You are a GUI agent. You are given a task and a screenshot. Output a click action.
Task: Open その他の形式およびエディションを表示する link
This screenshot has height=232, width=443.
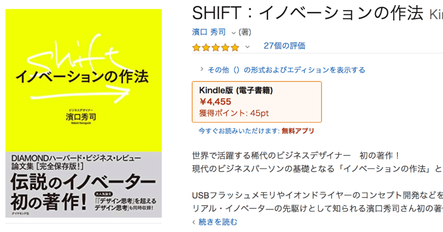tap(286, 70)
